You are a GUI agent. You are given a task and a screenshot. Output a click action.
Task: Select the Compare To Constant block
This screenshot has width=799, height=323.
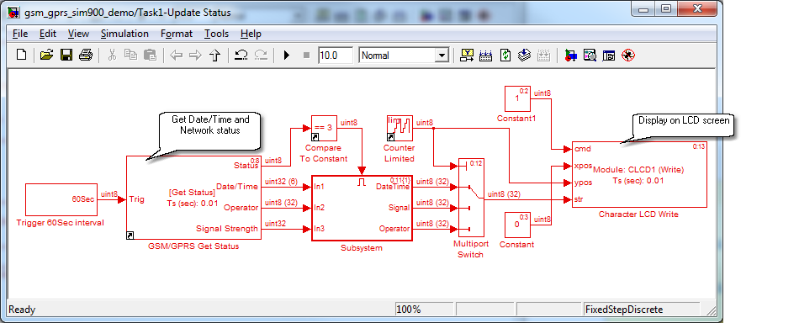[324, 128]
